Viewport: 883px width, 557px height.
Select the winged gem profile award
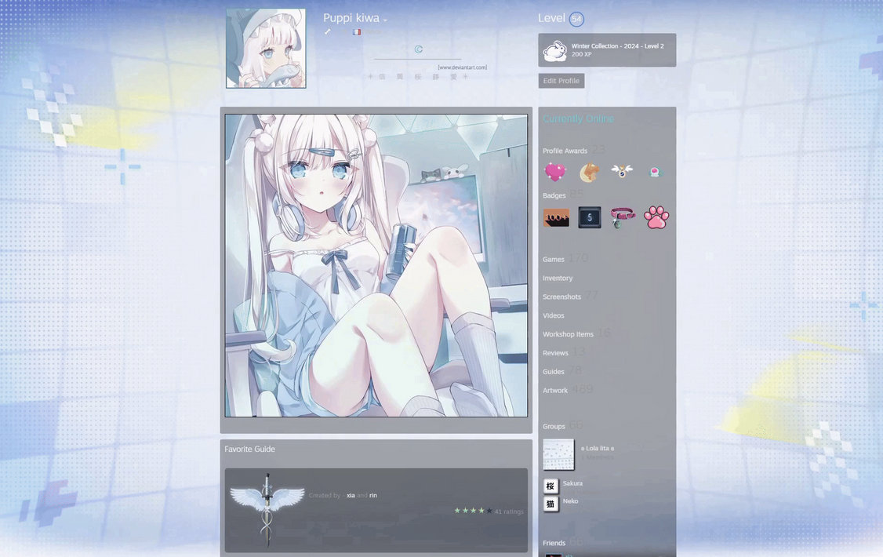point(623,171)
